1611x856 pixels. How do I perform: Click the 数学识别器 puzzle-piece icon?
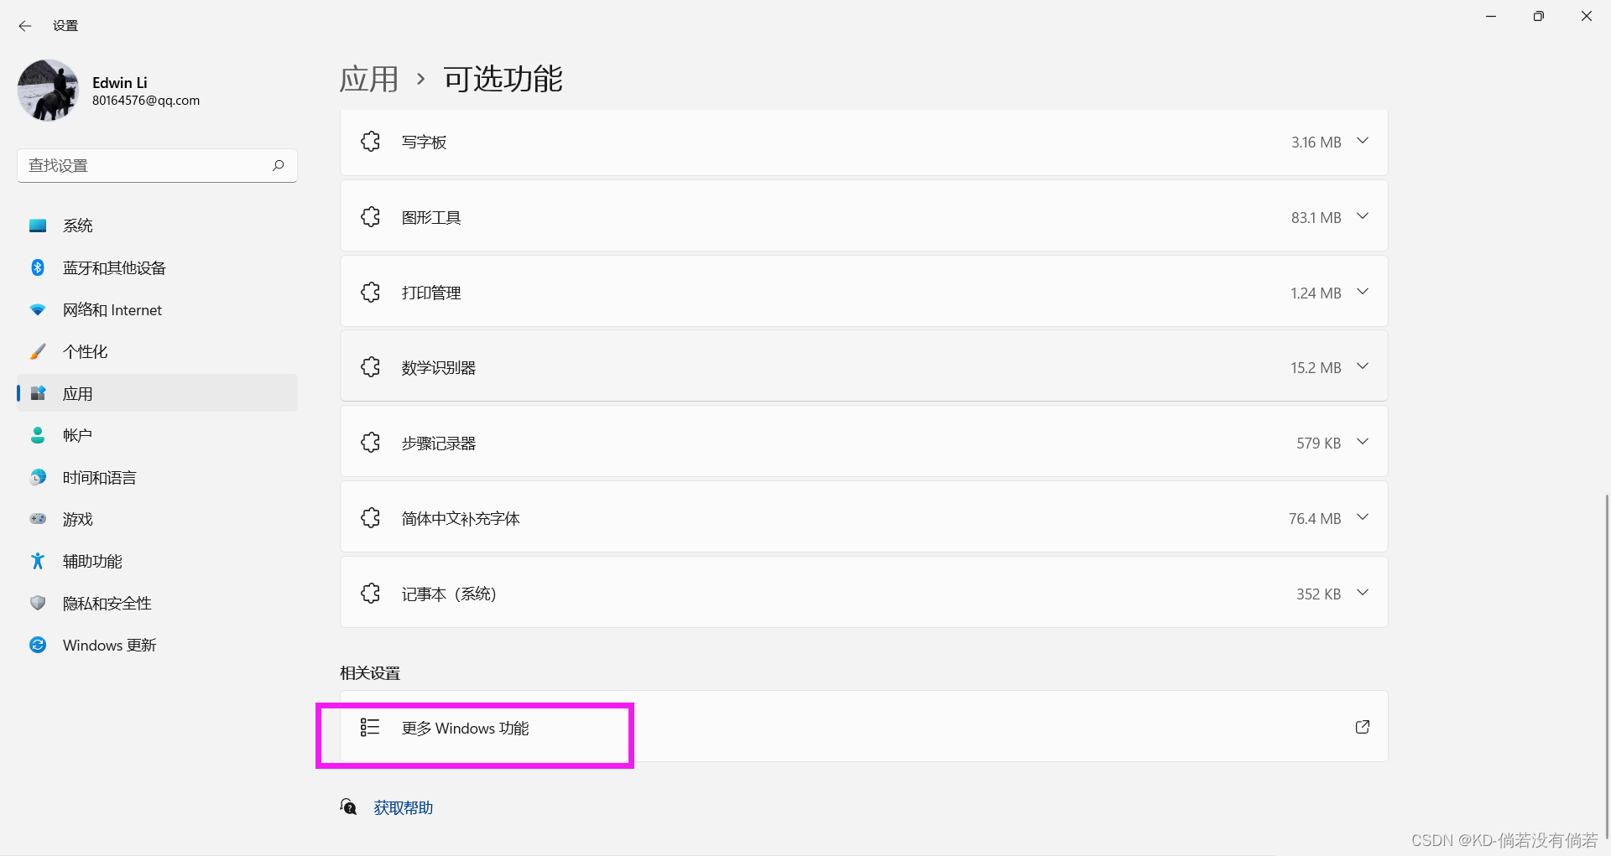tap(370, 367)
